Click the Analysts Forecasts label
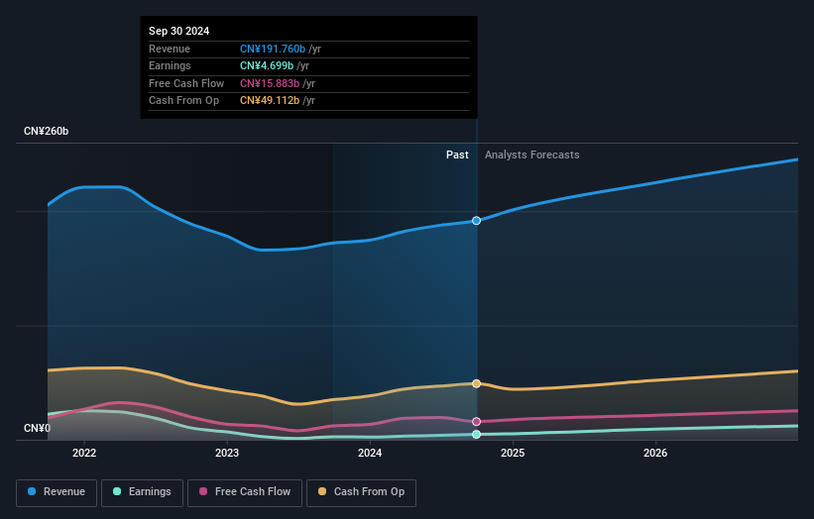The image size is (814, 519). click(532, 155)
